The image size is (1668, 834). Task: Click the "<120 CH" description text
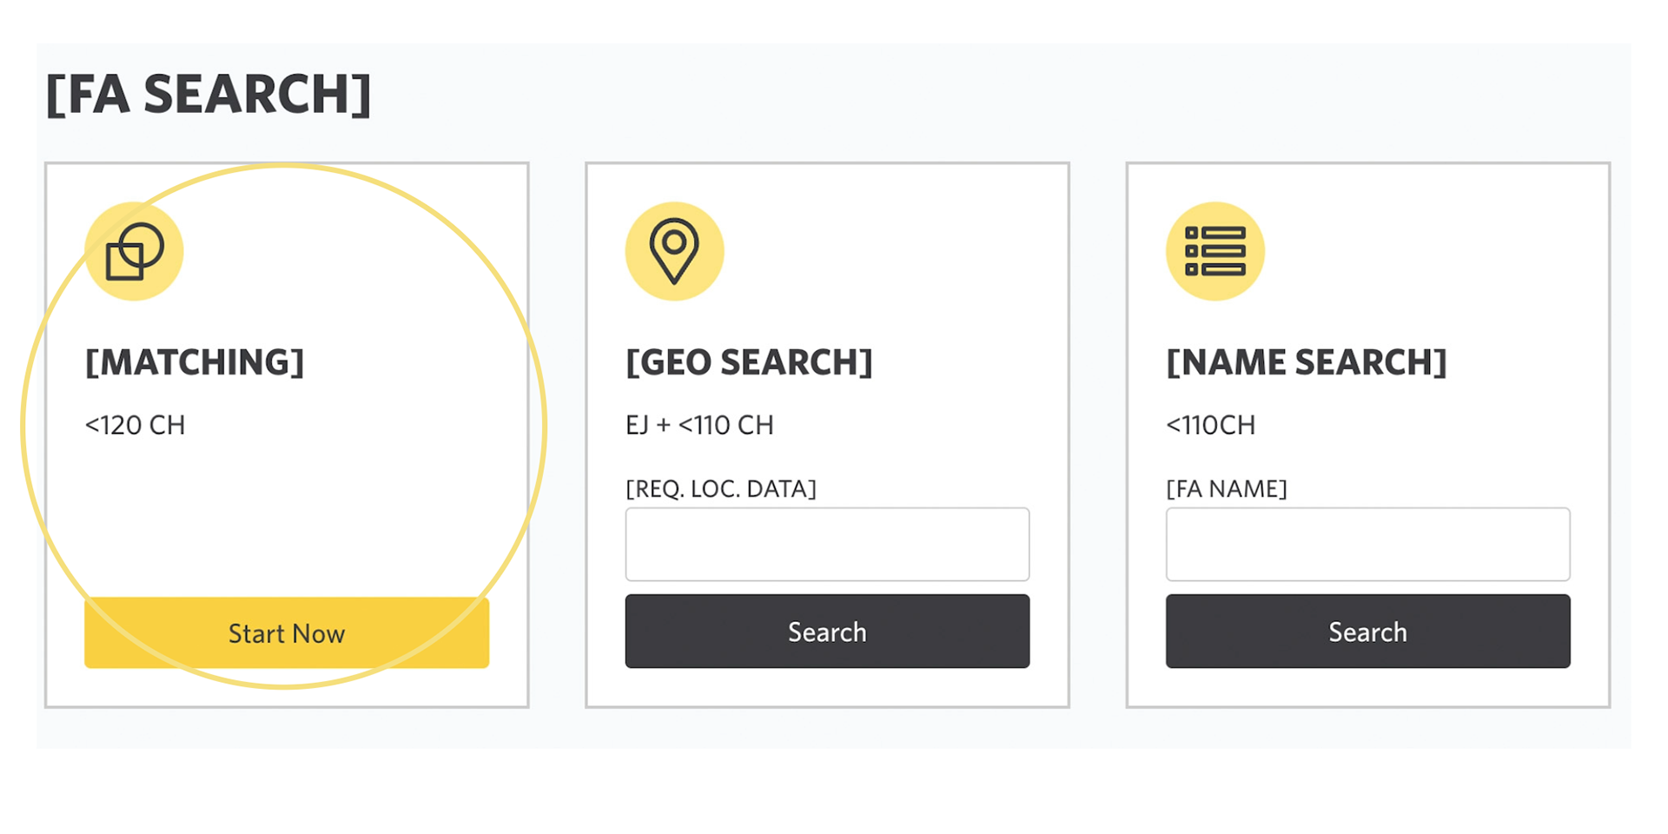pyautogui.click(x=135, y=425)
